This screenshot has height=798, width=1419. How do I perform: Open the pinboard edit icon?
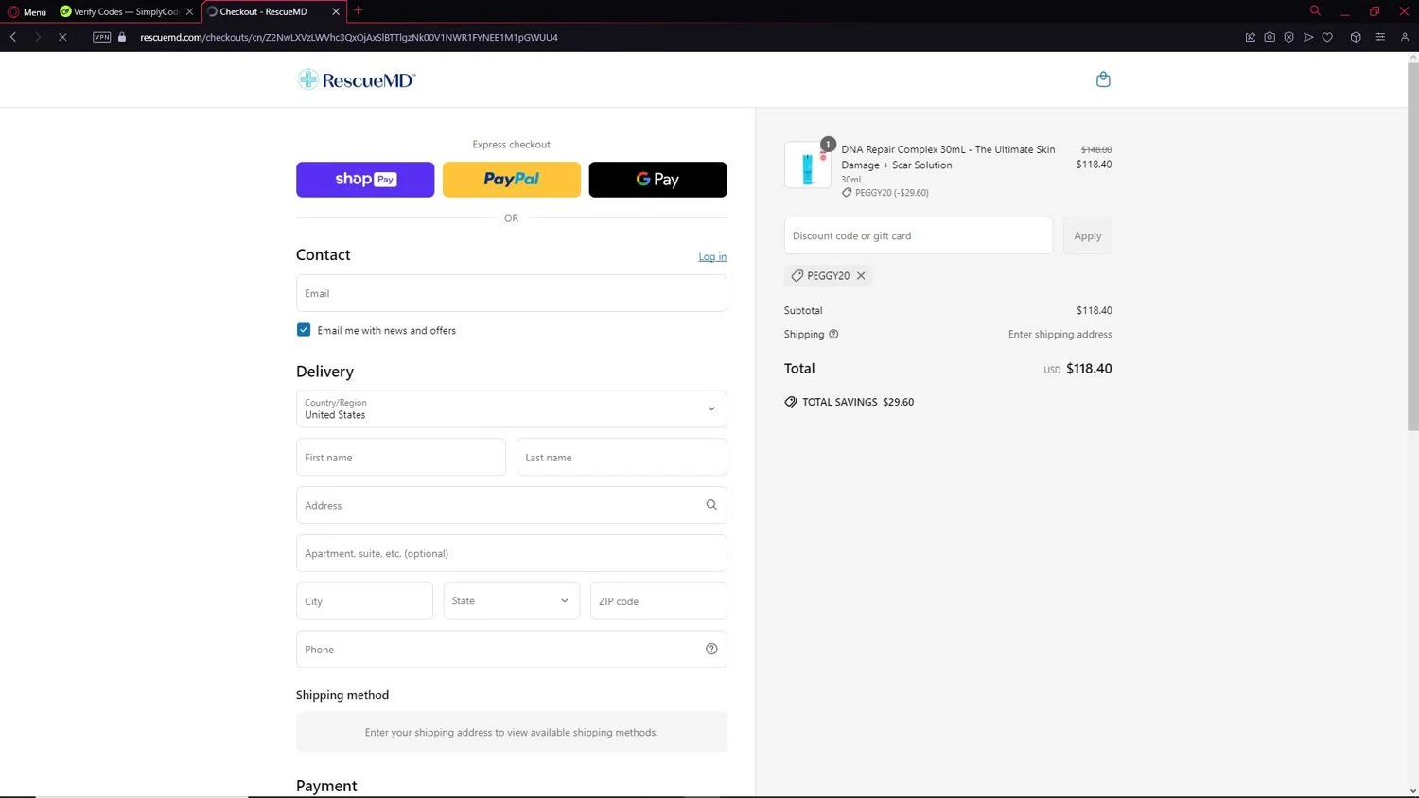[x=1251, y=37]
